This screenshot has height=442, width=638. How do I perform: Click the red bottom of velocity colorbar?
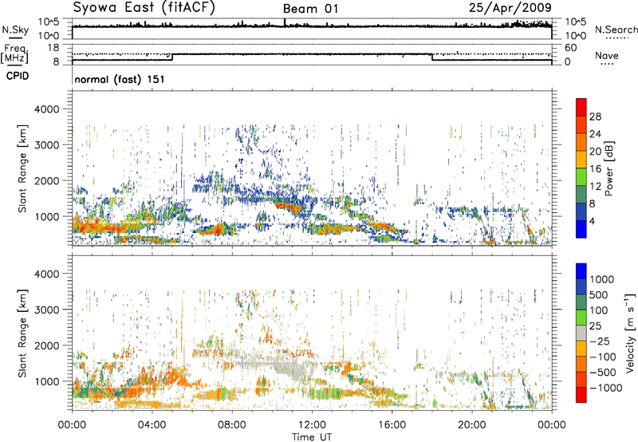581,395
